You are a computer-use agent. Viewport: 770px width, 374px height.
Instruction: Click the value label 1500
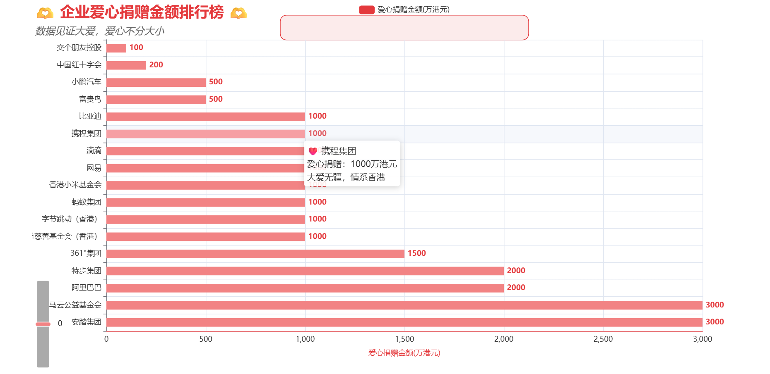click(x=416, y=253)
